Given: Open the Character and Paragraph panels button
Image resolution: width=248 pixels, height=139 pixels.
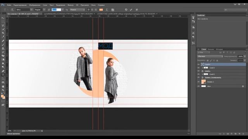Looking at the screenshot, I should click(x=113, y=10).
